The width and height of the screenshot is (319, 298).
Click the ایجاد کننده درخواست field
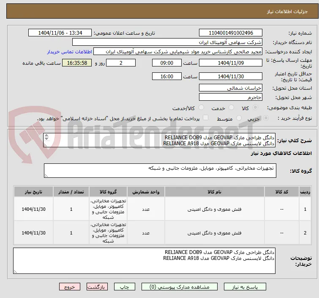pos(177,52)
